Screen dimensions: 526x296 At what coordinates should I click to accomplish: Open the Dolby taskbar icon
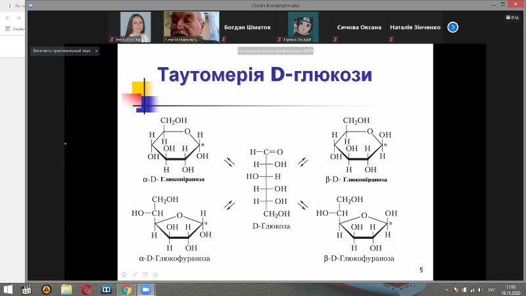[x=107, y=289]
